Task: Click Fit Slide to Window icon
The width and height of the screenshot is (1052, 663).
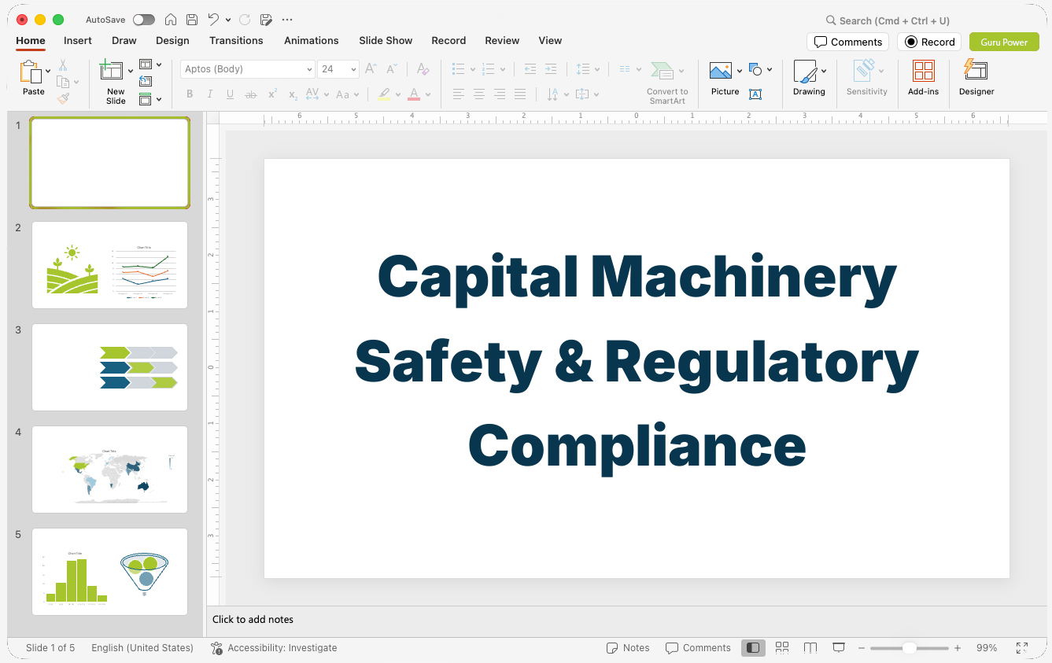Action: click(1021, 648)
